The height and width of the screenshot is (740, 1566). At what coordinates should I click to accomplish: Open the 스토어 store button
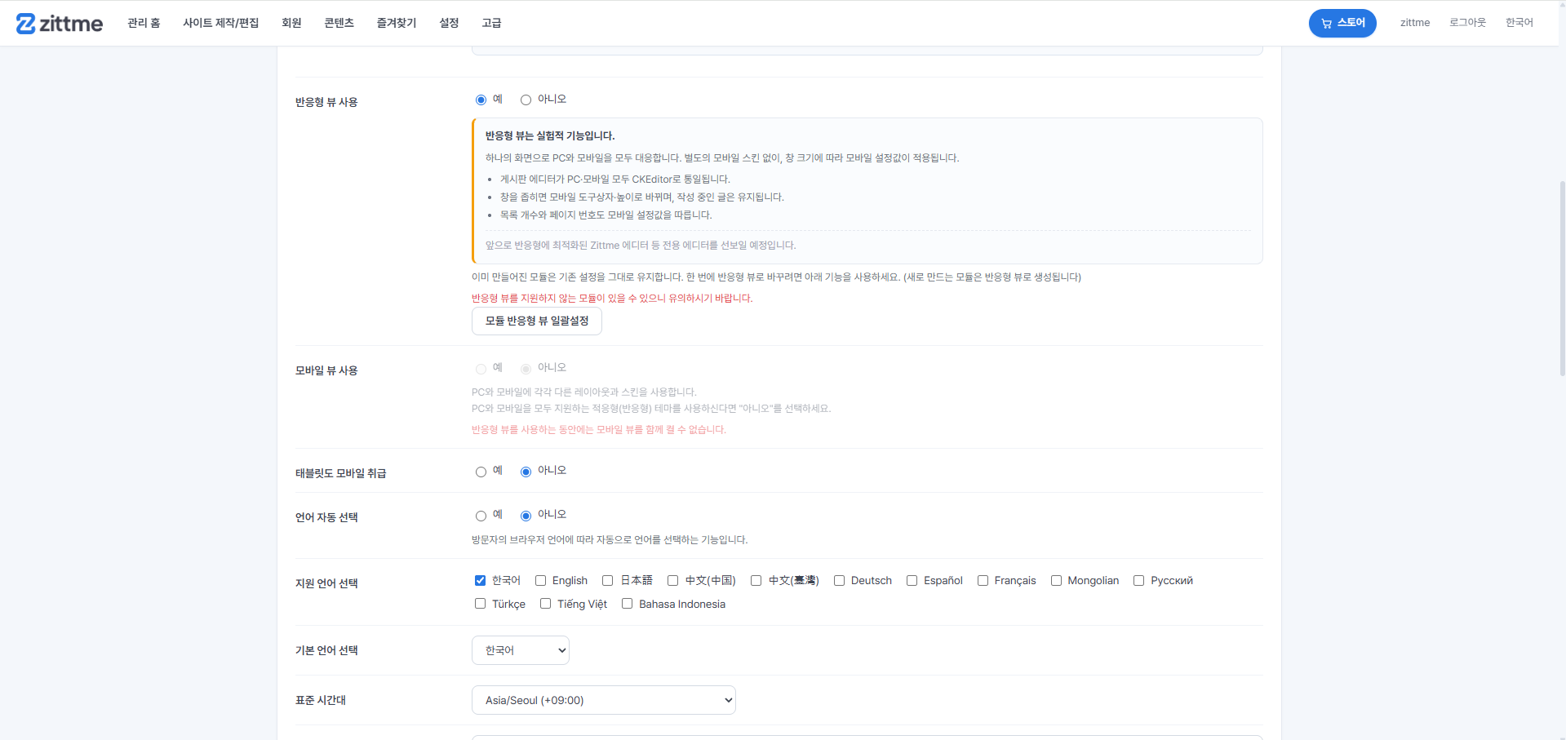pos(1342,23)
